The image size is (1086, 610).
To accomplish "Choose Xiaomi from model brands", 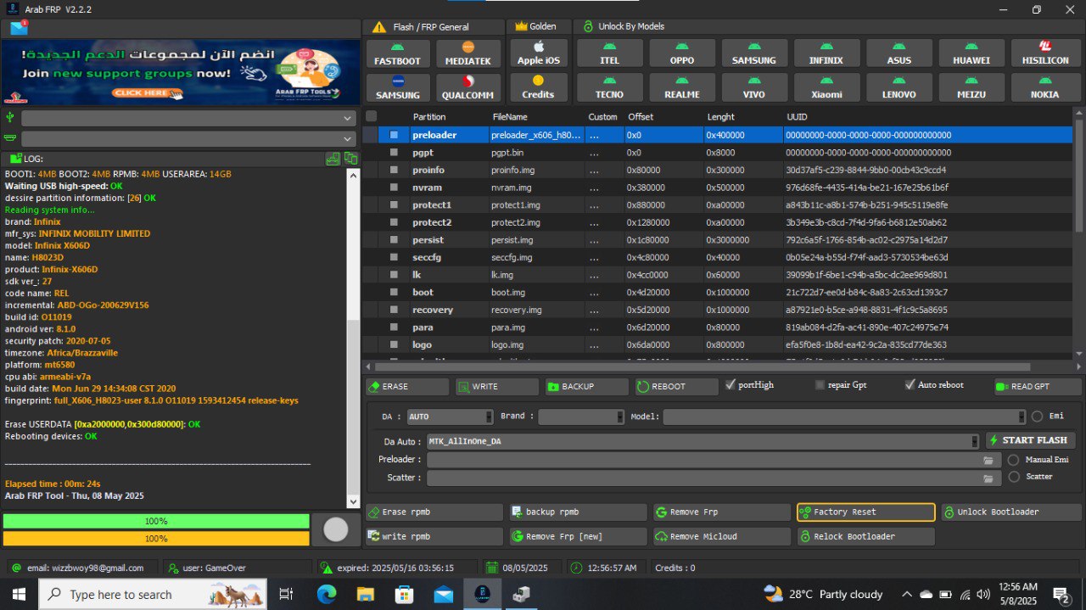I will 826,87.
